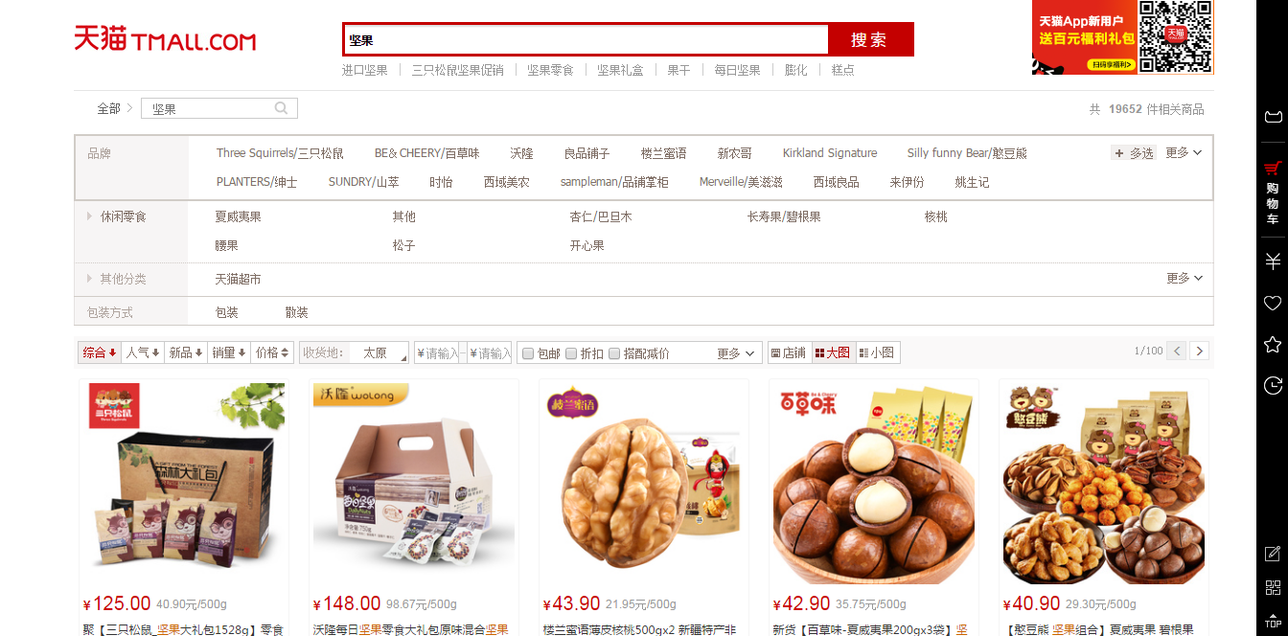Switch to 小图 small image view

point(877,352)
